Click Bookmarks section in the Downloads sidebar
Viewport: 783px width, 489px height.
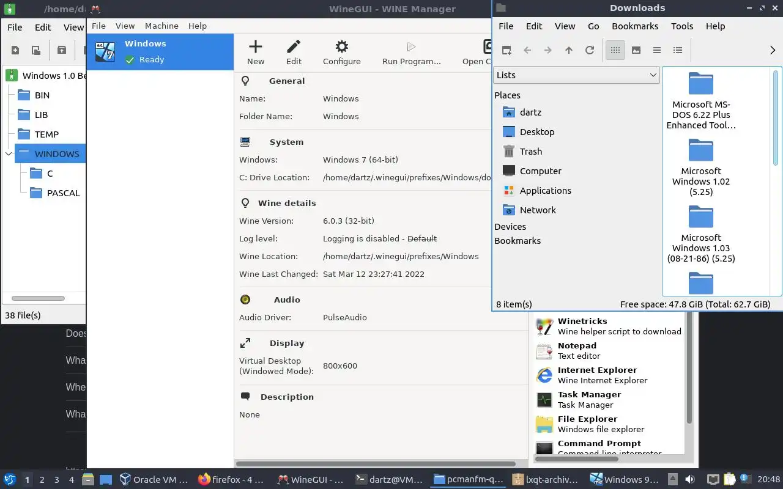click(x=518, y=240)
